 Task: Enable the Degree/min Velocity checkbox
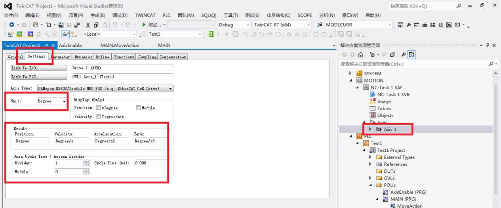pos(98,116)
